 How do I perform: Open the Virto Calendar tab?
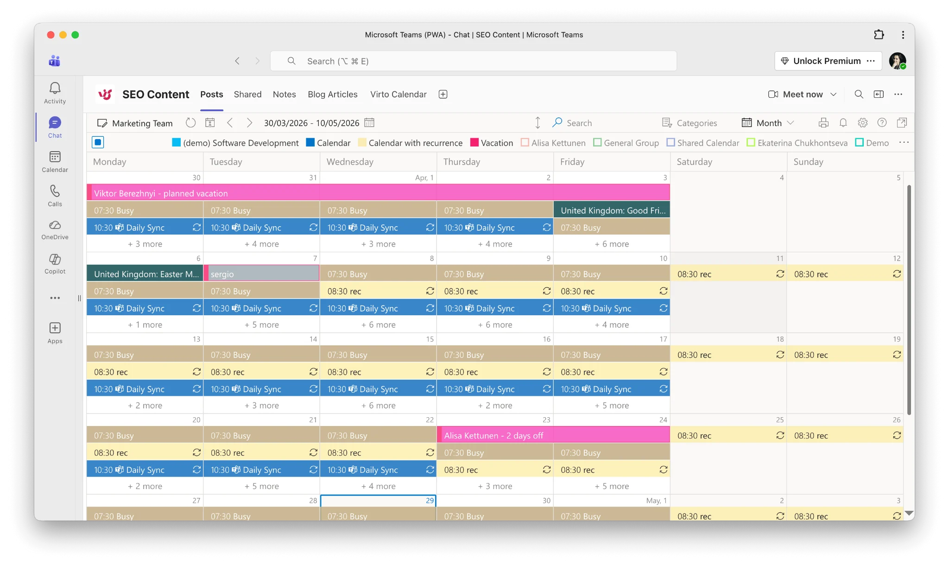point(398,94)
